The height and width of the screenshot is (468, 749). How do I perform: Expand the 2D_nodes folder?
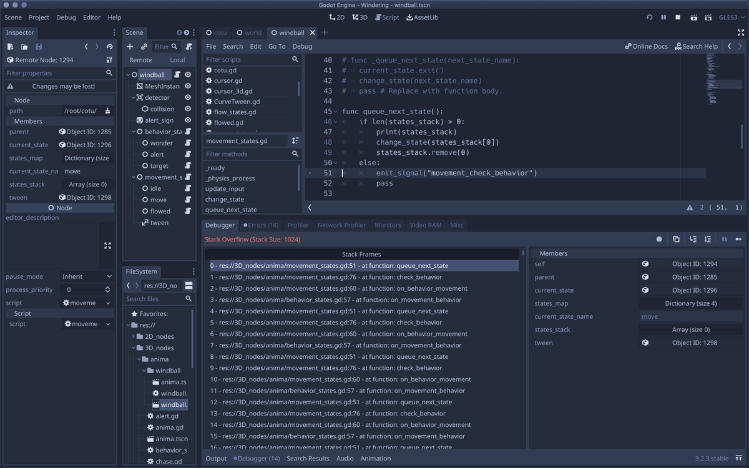[133, 336]
